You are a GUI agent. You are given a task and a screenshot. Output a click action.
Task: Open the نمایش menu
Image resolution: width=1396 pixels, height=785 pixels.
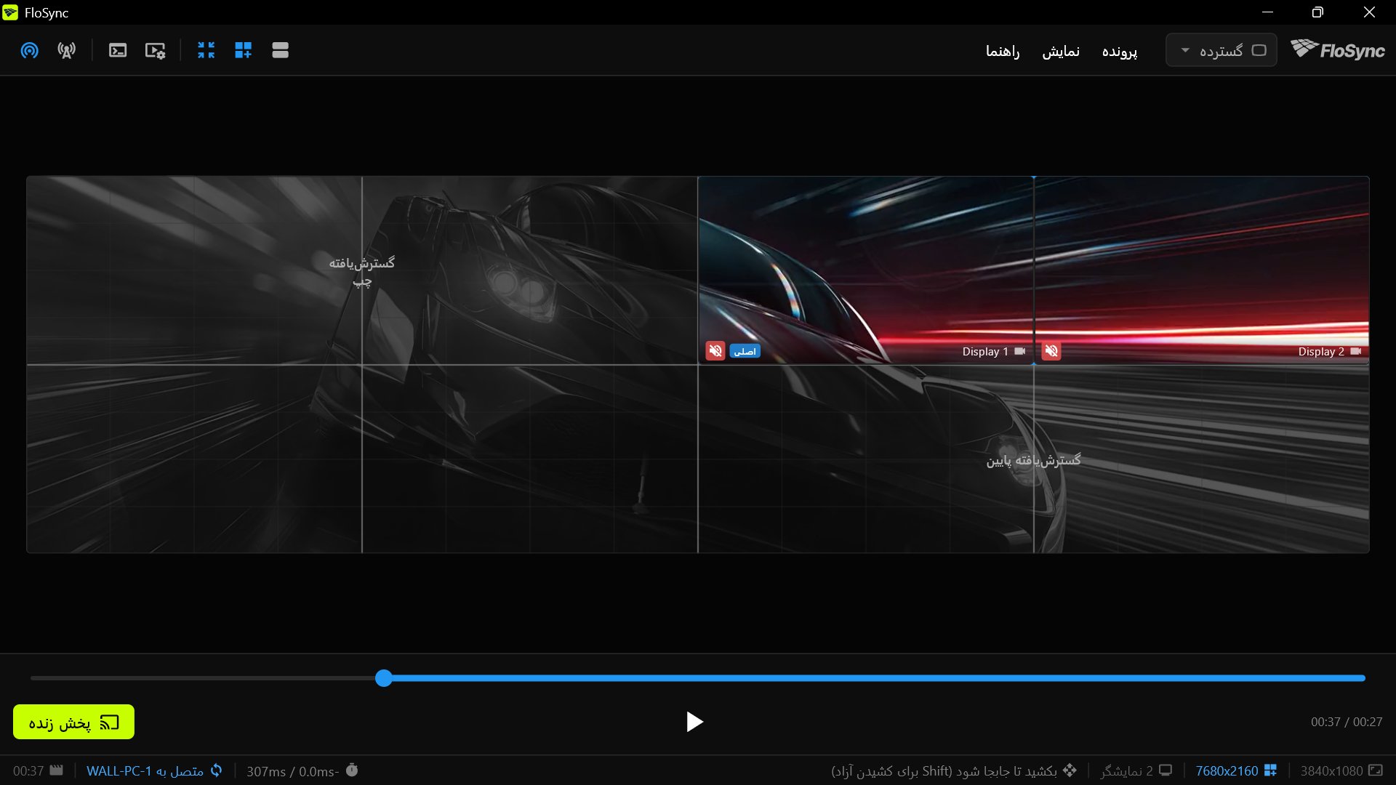(x=1061, y=51)
